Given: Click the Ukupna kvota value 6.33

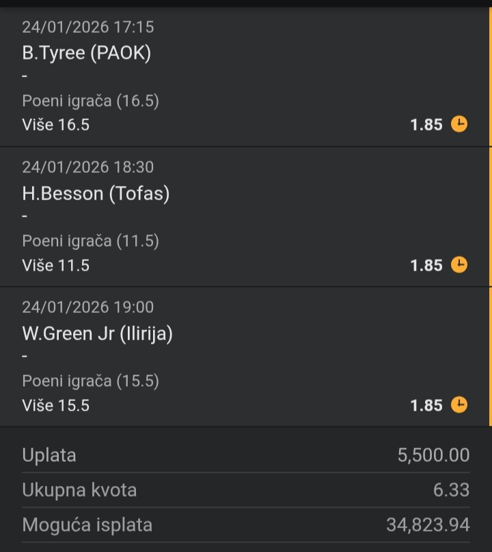Looking at the screenshot, I should pos(452,490).
